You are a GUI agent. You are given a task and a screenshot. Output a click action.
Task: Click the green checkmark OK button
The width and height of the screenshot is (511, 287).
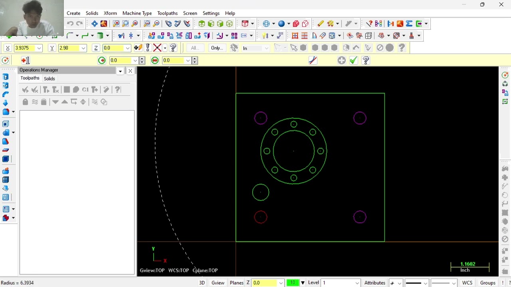pos(353,60)
